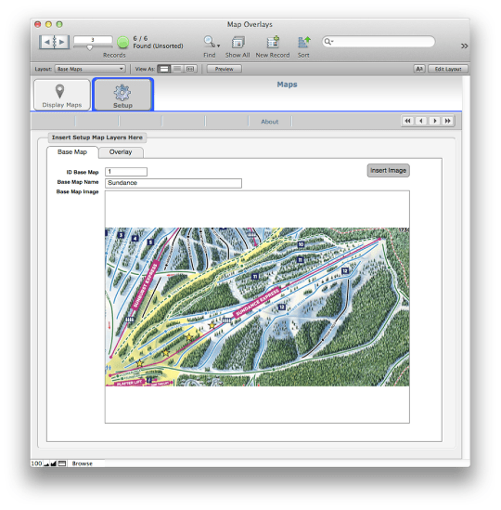Open the Sort records tool
501x510 pixels.
pyautogui.click(x=303, y=43)
